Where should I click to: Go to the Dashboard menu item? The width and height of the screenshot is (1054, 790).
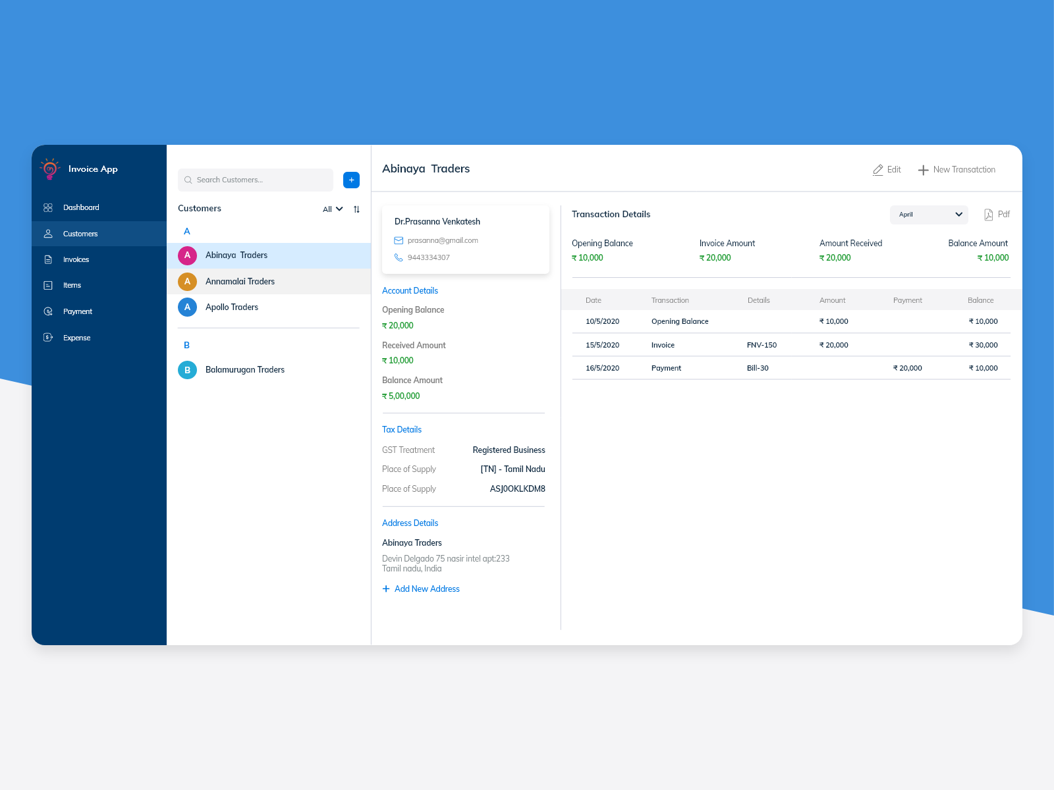[81, 207]
